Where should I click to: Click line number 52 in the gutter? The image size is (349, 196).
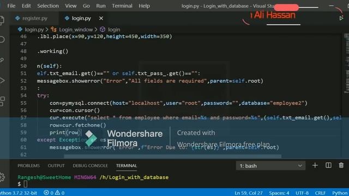tap(23, 81)
